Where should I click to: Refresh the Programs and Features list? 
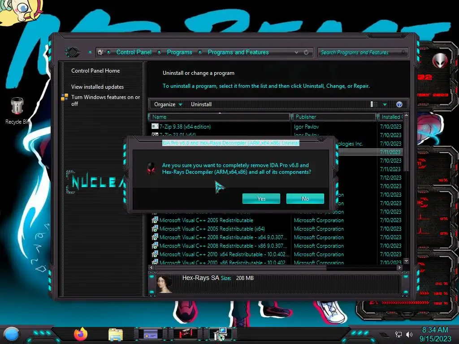point(306,52)
